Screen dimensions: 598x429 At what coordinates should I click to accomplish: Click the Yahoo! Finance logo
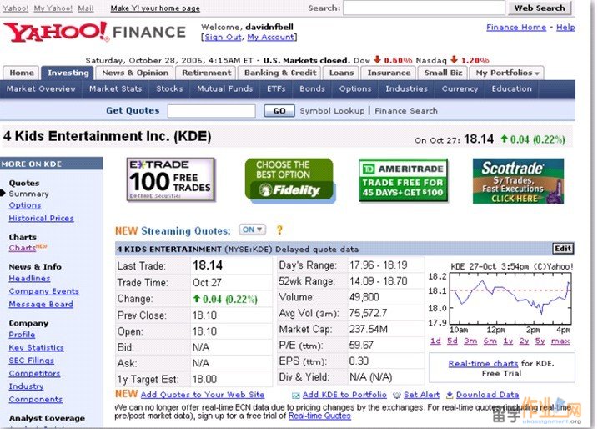(94, 32)
